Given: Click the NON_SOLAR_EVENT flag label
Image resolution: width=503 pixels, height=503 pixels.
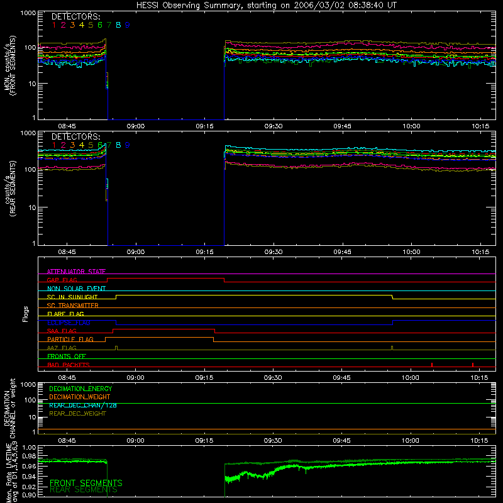Looking at the screenshot, I should click(x=76, y=289).
